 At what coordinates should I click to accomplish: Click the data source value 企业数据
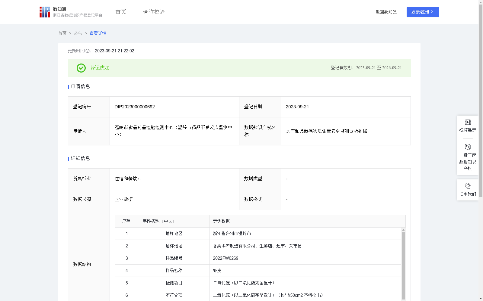tap(123, 200)
